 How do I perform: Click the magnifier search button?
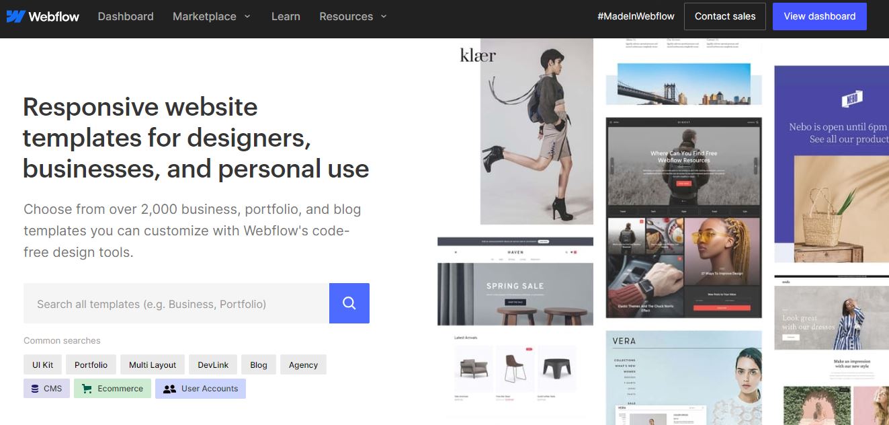349,303
